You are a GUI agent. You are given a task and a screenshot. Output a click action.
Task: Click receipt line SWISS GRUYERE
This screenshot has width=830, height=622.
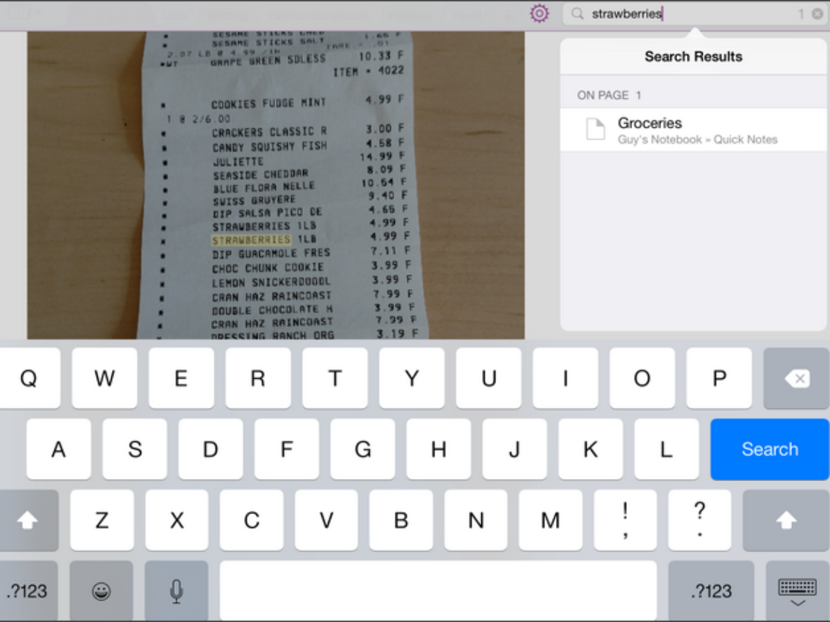pyautogui.click(x=254, y=200)
